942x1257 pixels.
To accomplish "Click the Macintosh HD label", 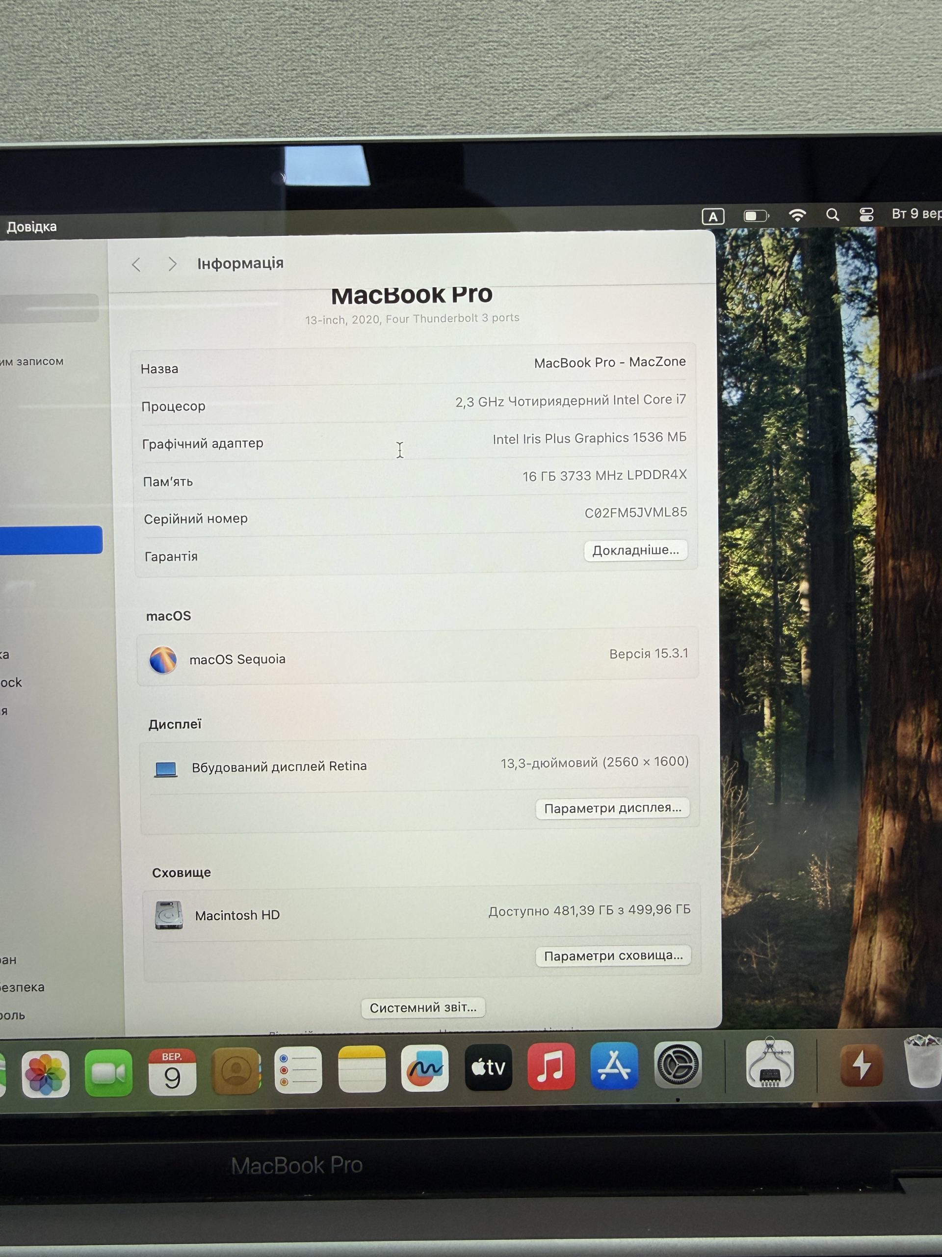I will tap(237, 915).
